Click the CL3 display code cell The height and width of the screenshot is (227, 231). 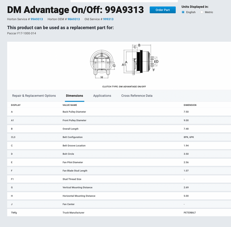click(13, 137)
